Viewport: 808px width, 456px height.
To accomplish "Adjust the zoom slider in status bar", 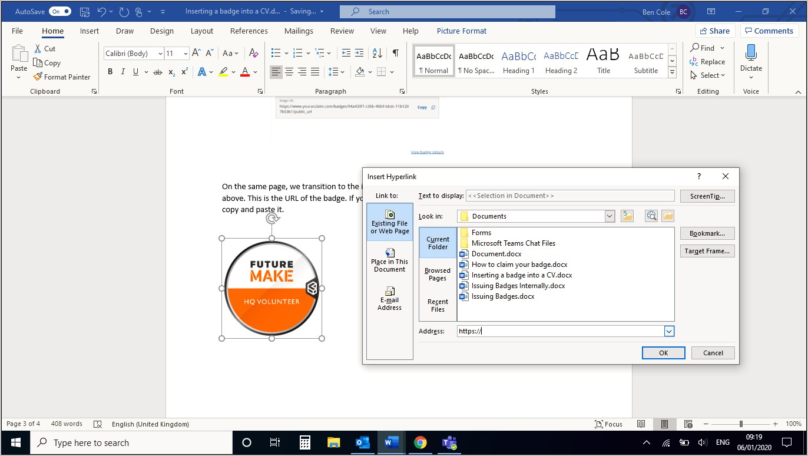I will coord(741,424).
